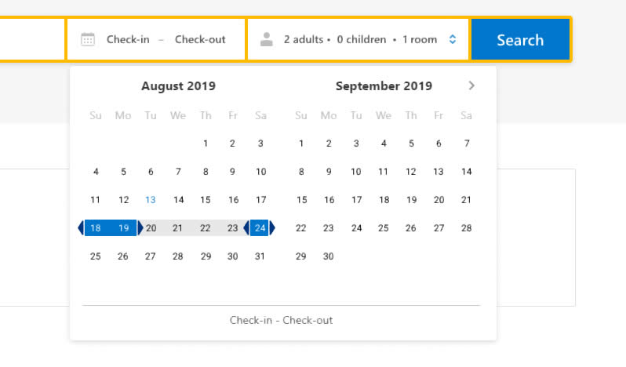Choose September 30 in the calendar
Screen dimensions: 626x367
pos(329,256)
